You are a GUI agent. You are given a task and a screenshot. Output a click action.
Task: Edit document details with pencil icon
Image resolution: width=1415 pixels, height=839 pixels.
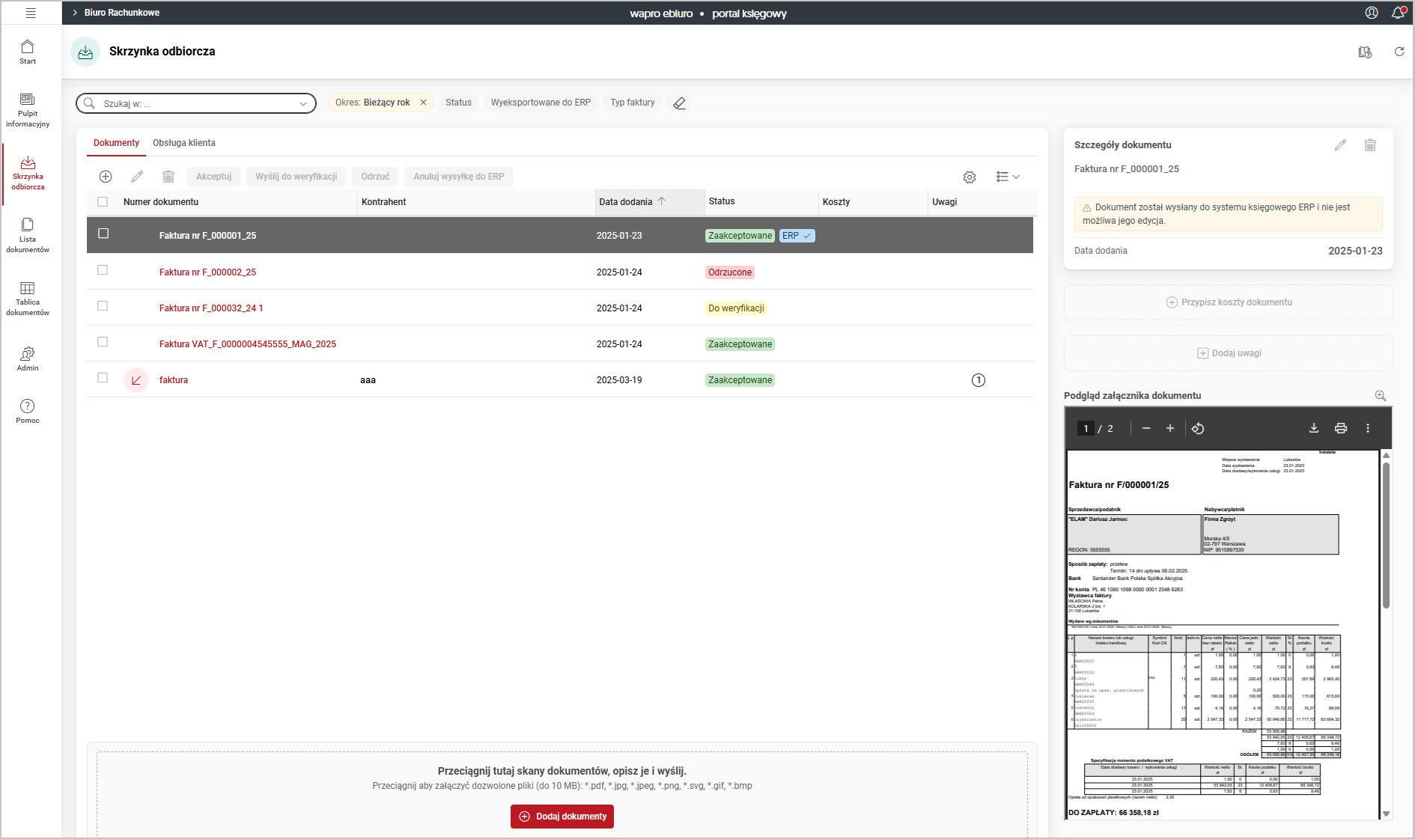point(1340,145)
